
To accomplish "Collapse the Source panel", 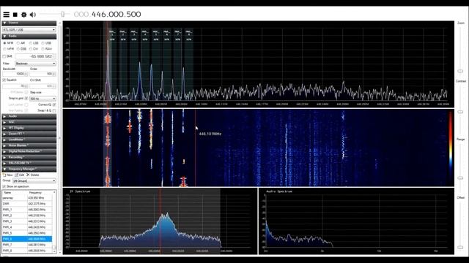I will 29,23.
